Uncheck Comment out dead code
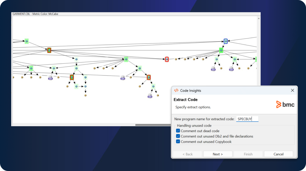Viewport: 306px width, 171px height. click(x=178, y=131)
